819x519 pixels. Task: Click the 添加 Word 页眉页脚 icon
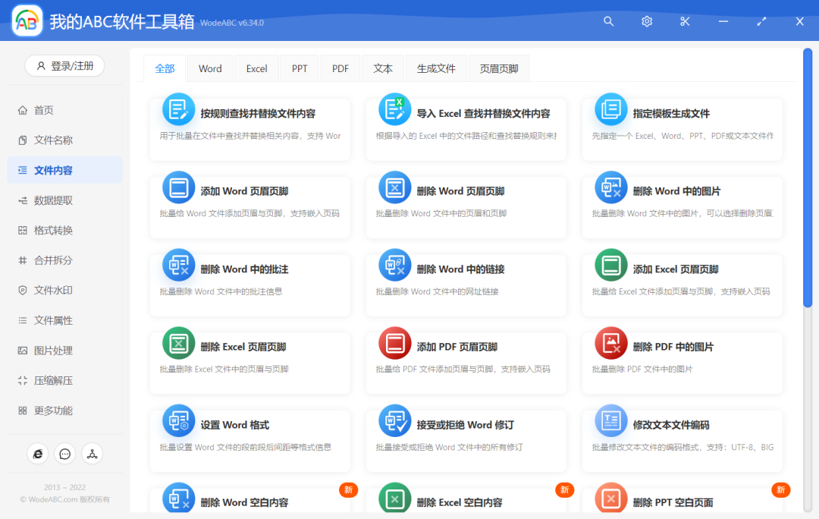179,187
